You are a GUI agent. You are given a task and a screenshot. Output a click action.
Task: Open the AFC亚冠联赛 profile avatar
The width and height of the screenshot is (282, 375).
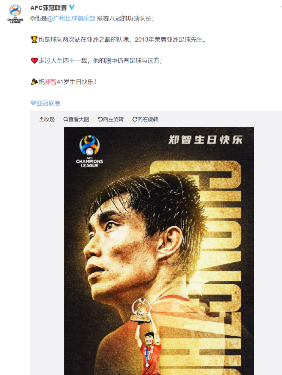(x=15, y=13)
